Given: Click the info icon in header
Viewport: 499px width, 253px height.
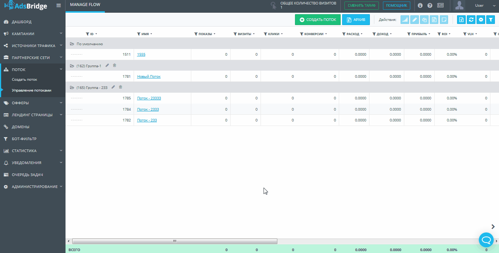Looking at the screenshot, I should click(x=420, y=6).
